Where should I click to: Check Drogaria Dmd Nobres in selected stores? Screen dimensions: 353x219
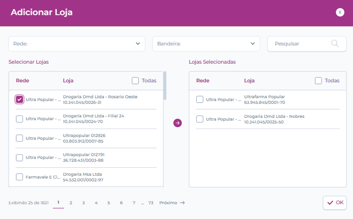pos(200,119)
